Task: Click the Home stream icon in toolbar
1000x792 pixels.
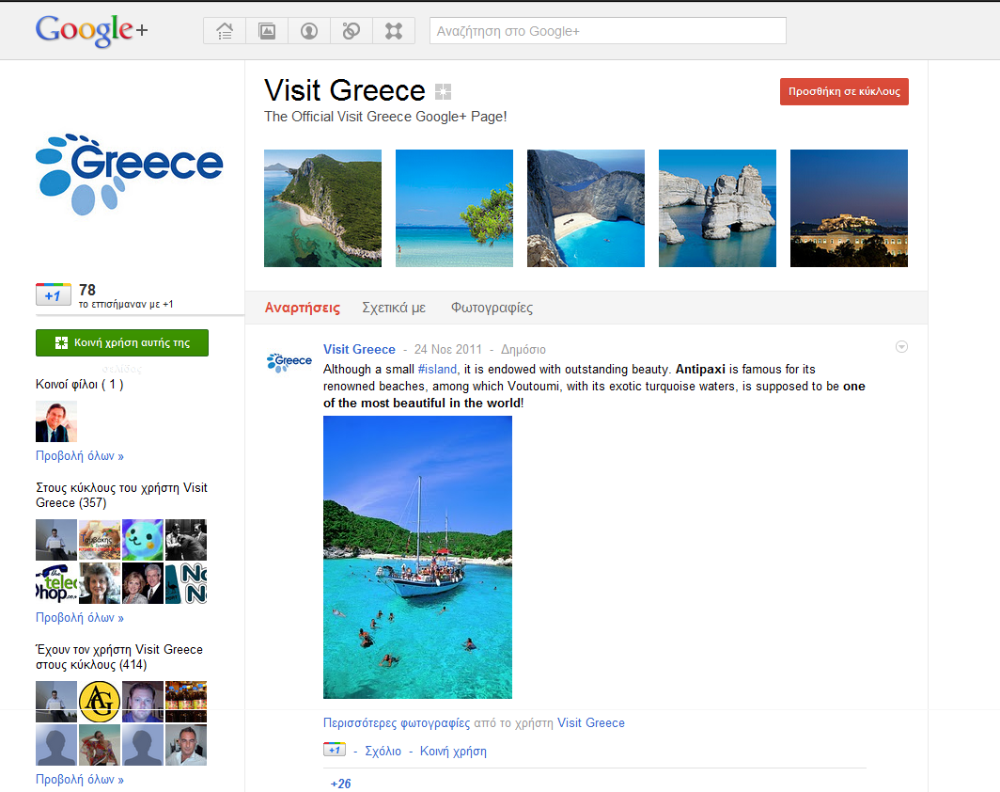Action: pos(225,31)
